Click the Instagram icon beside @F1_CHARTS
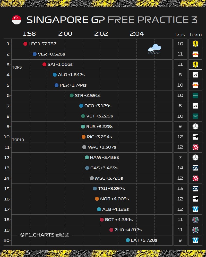Image resolution: width=206 pixels, height=257 pixels. 62,235
